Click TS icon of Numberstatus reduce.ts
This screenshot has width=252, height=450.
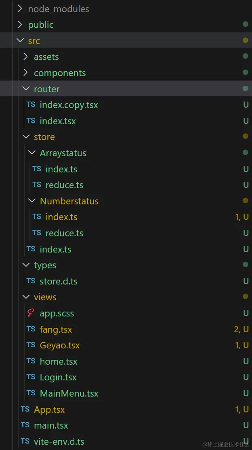coord(37,232)
